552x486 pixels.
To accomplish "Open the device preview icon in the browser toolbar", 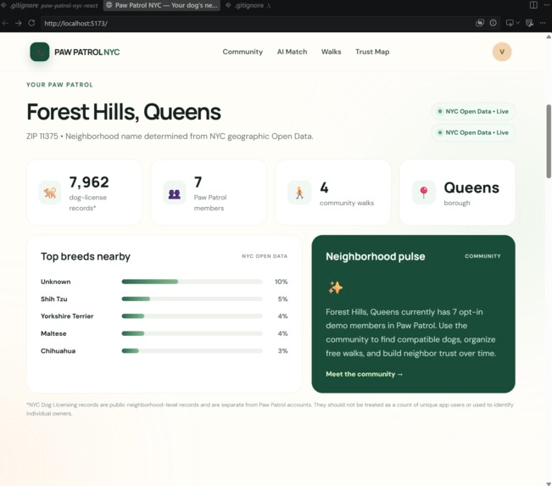I will (510, 23).
